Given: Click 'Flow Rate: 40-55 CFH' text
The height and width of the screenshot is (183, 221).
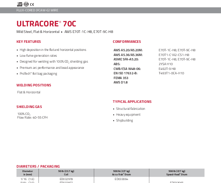Looking at the screenshot, I should tap(32, 117).
